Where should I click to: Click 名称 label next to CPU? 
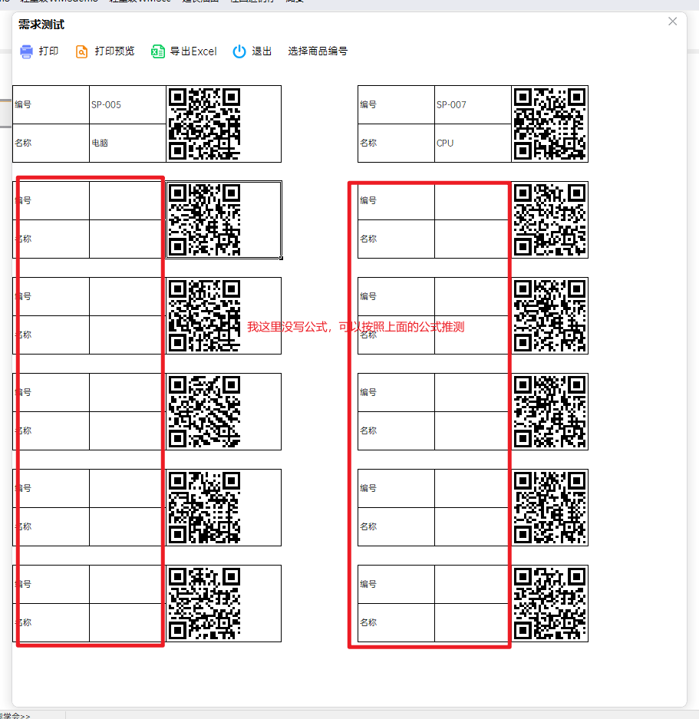[368, 143]
